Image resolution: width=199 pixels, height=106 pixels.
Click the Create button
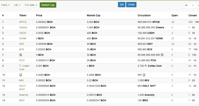131,4
